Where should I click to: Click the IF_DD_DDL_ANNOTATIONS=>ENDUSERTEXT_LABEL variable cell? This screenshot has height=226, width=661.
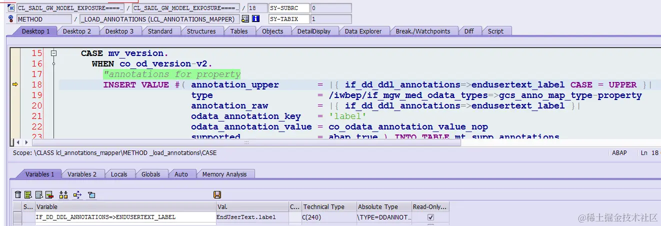(125, 217)
